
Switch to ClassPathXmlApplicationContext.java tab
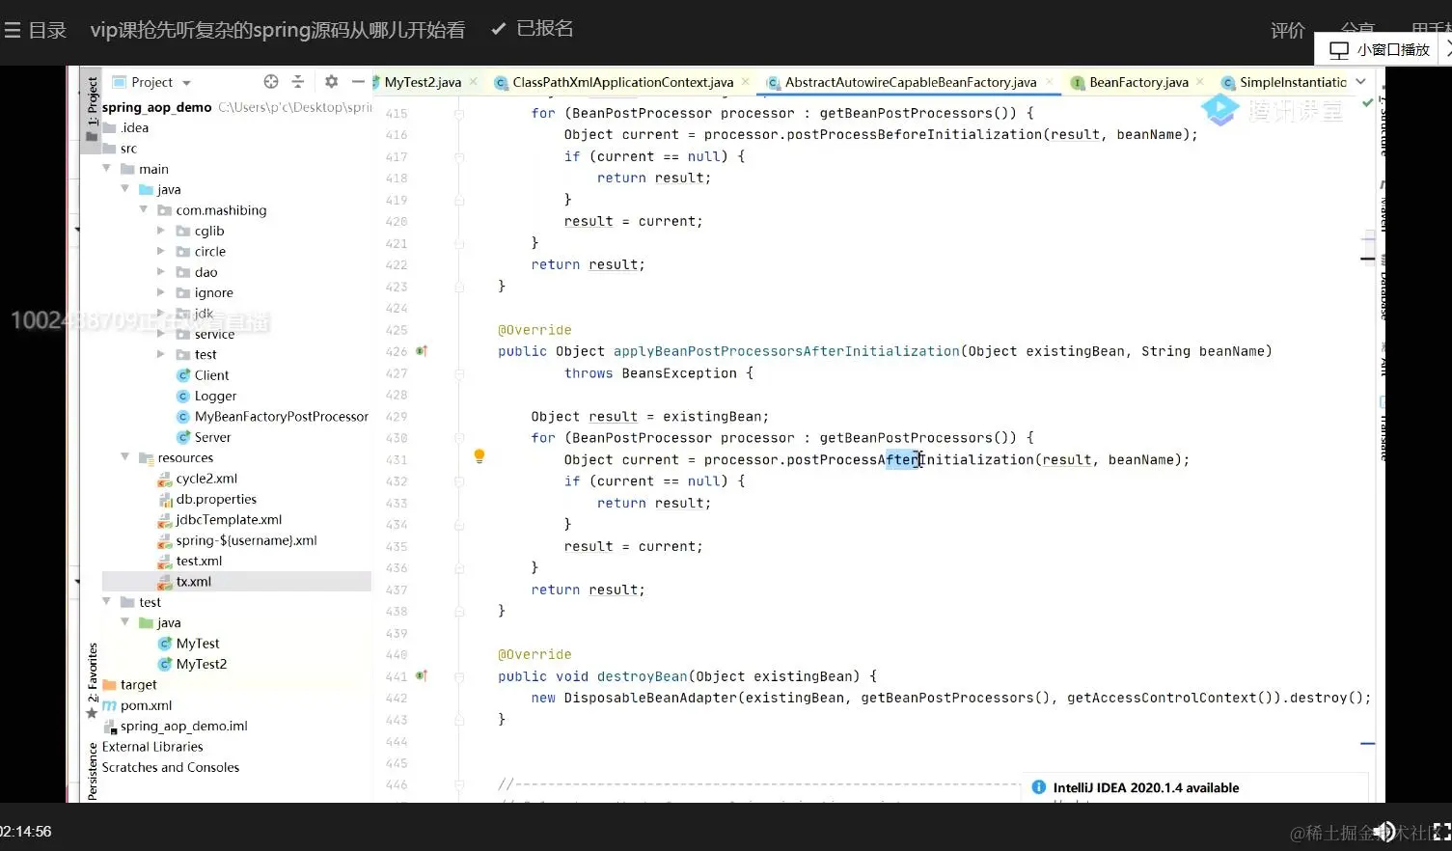[622, 82]
